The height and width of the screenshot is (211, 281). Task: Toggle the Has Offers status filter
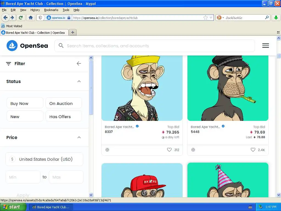(x=64, y=116)
